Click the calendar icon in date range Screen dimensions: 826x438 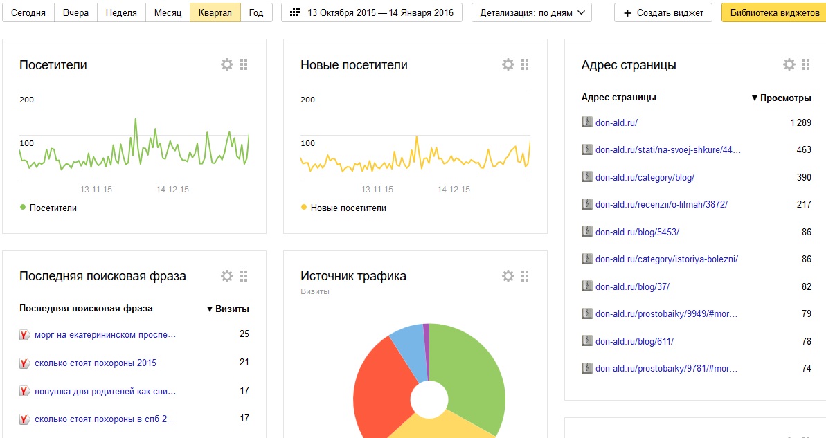pos(296,12)
